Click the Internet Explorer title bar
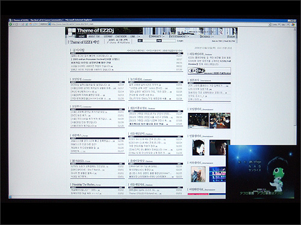This screenshot has height=225, width=301. click(152, 20)
